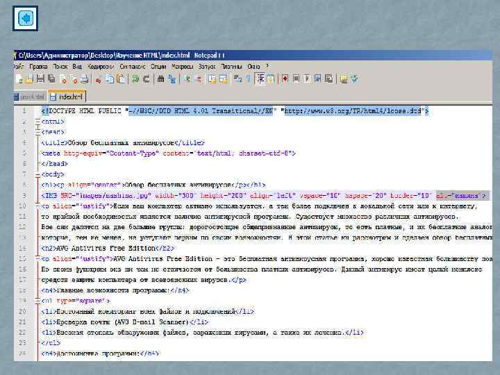The image size is (500, 375).
Task: Click the Save Recorded Macro icon
Action: [328, 78]
